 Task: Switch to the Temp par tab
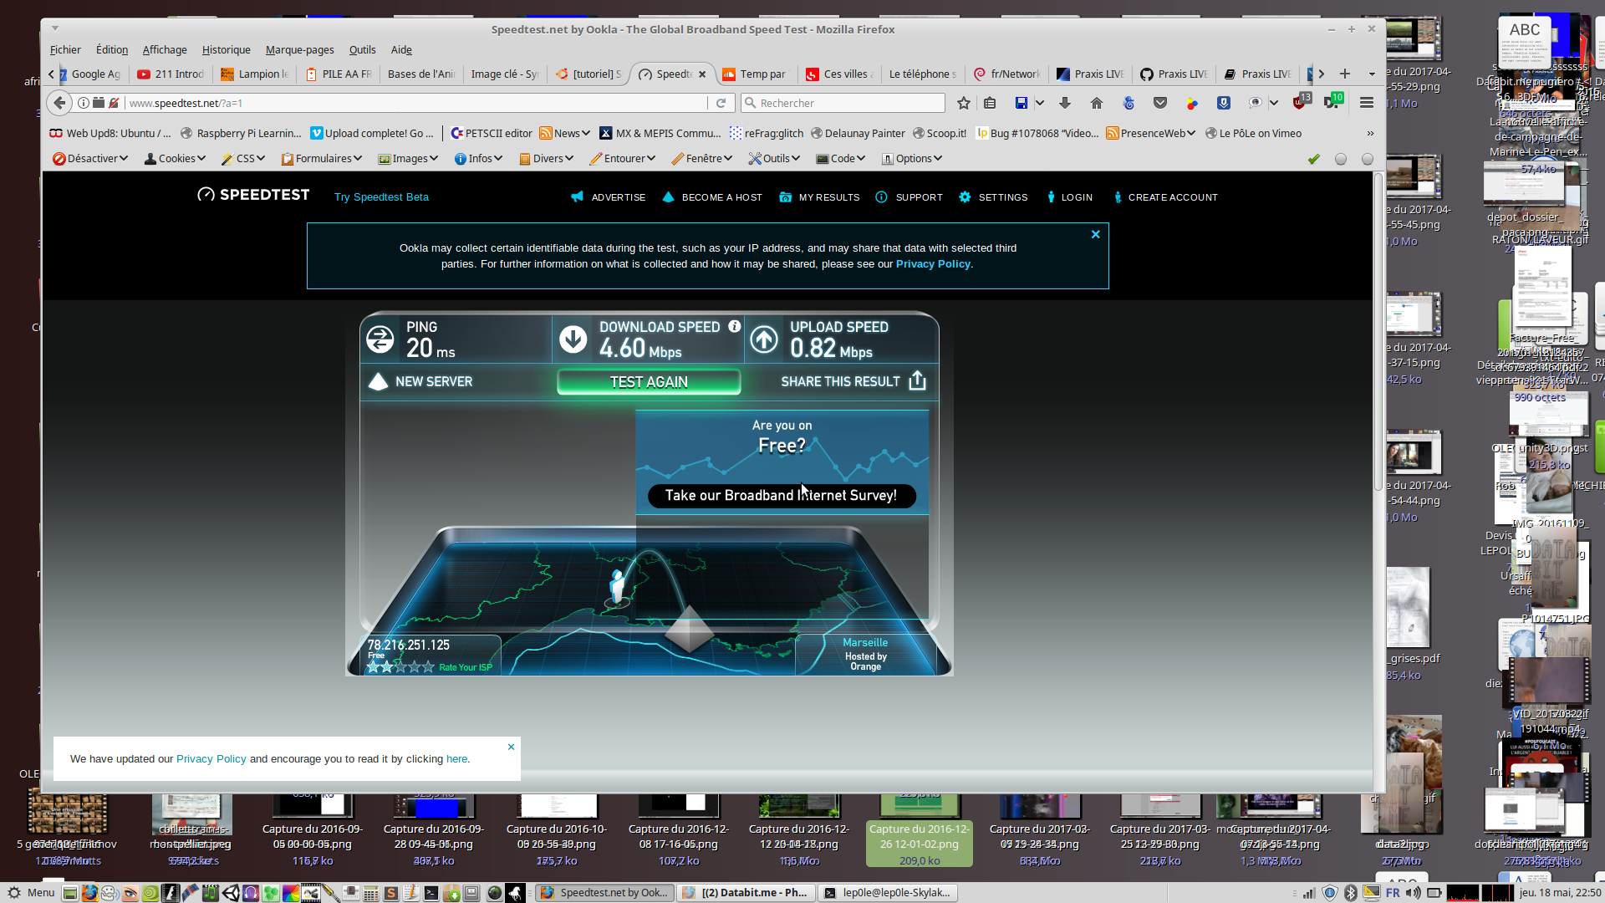756,74
